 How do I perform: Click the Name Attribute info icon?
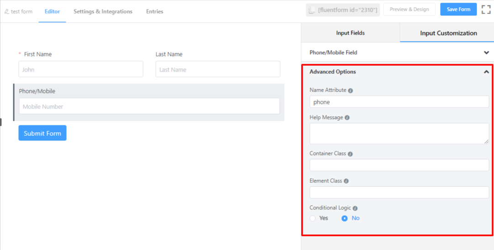point(351,91)
